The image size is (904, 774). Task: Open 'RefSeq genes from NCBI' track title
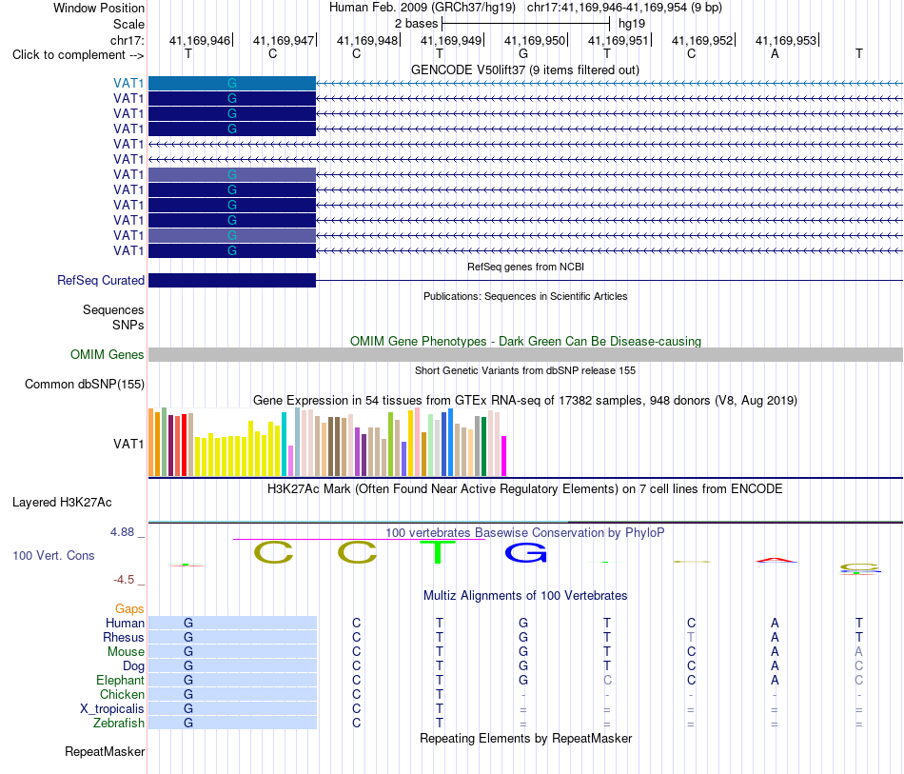[525, 267]
